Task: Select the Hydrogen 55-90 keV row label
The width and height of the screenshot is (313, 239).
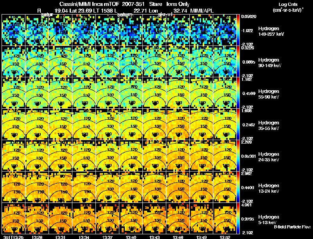Action: [x=269, y=94]
